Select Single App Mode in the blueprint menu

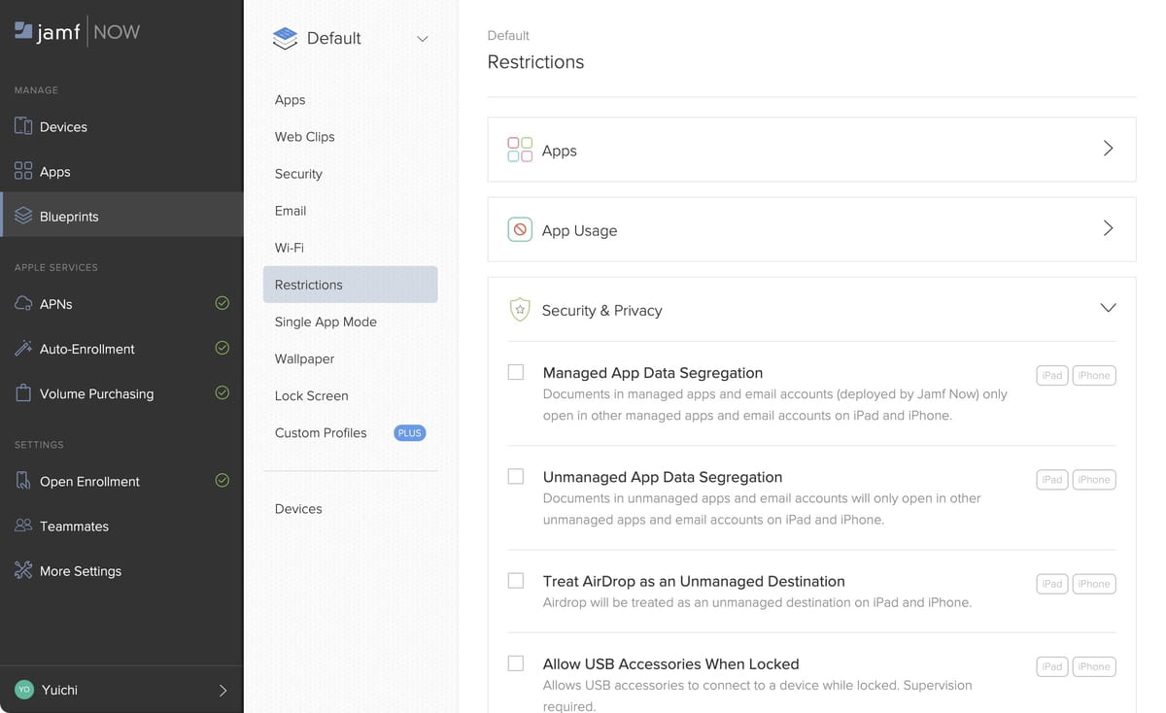click(350, 322)
